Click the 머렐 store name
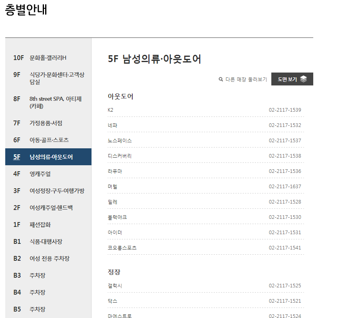 [112, 186]
